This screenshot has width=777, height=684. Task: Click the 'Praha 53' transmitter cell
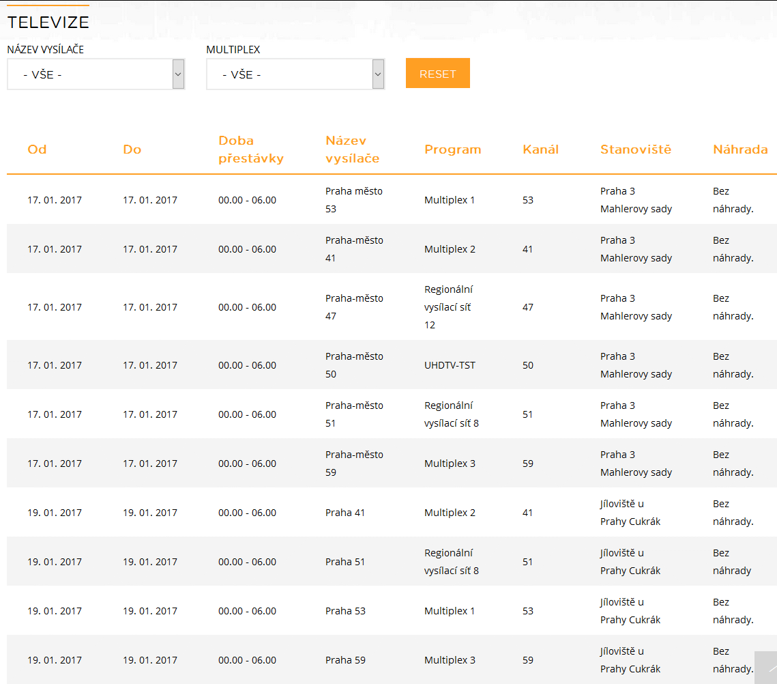click(x=345, y=610)
